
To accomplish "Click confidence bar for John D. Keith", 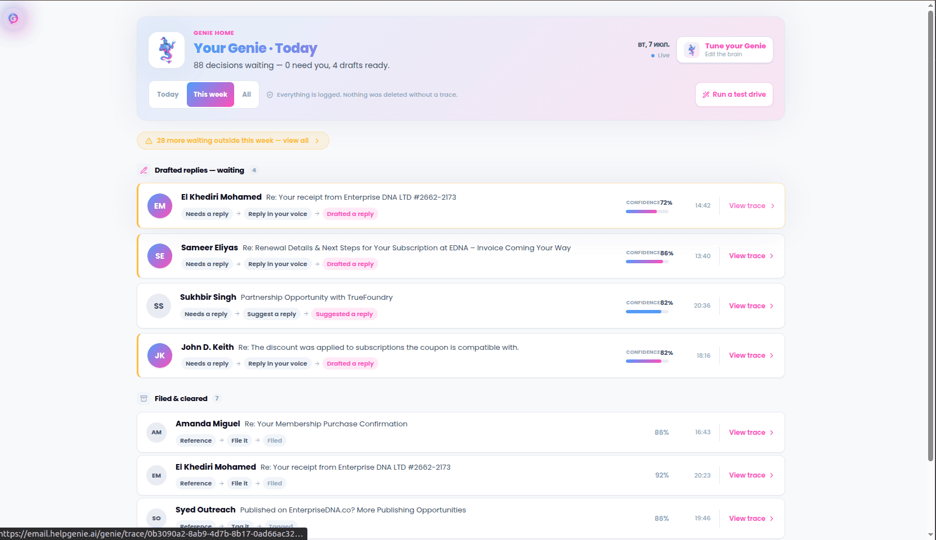I will point(647,361).
